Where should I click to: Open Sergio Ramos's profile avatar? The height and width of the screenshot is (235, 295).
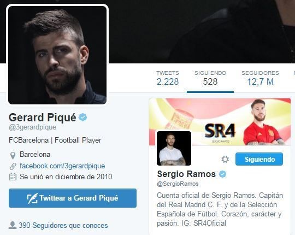pos(174,148)
